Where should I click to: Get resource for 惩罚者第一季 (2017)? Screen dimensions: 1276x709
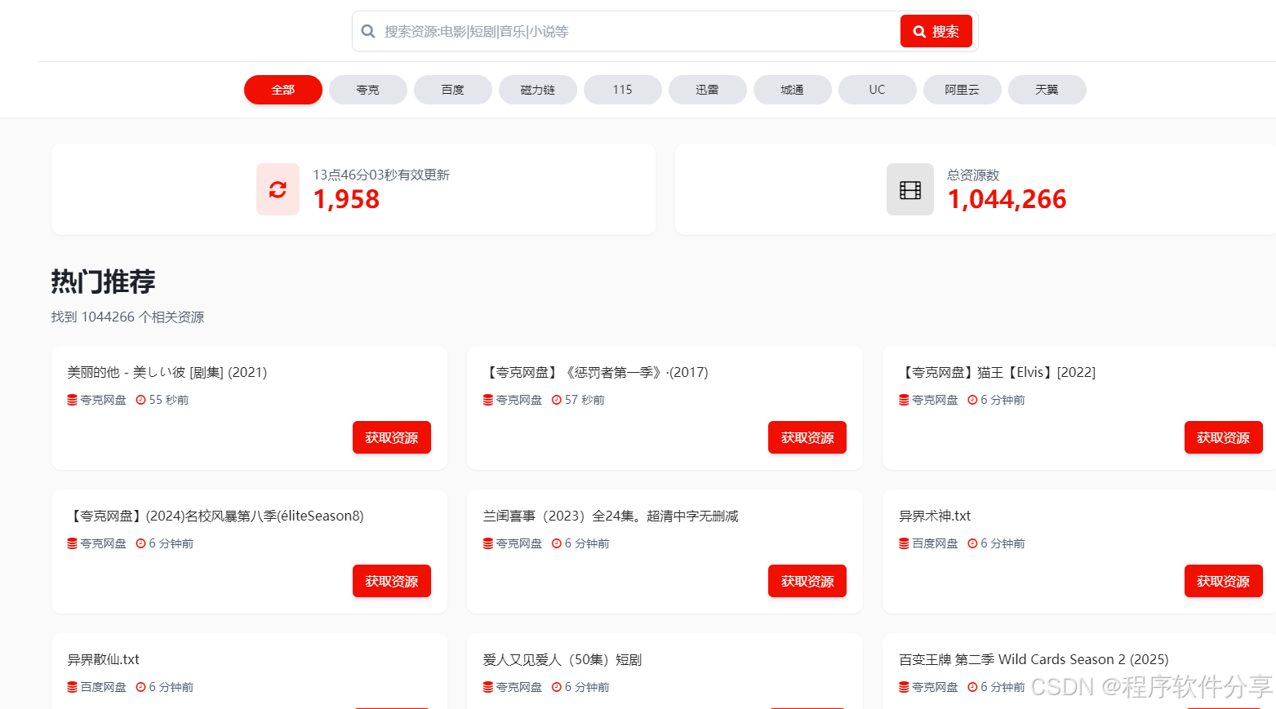click(x=807, y=437)
